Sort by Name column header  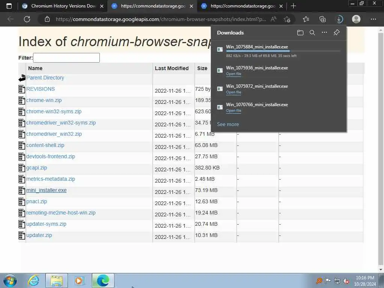35,68
